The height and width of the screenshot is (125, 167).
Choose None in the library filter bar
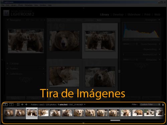(99, 20)
